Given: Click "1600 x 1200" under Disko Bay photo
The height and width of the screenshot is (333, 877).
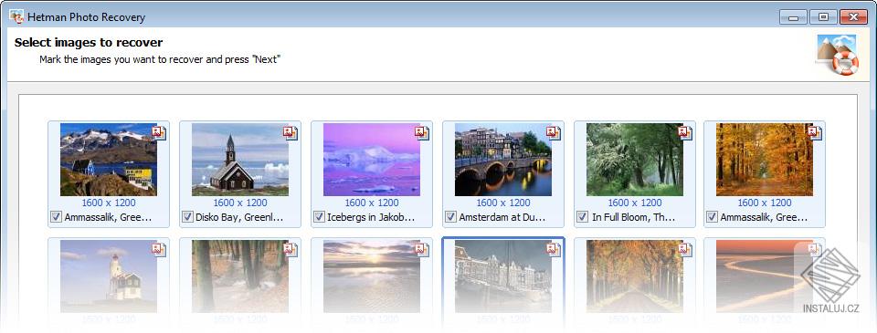Looking at the screenshot, I should tap(240, 203).
